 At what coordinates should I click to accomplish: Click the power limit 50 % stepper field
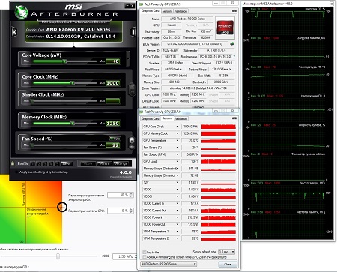121,195
